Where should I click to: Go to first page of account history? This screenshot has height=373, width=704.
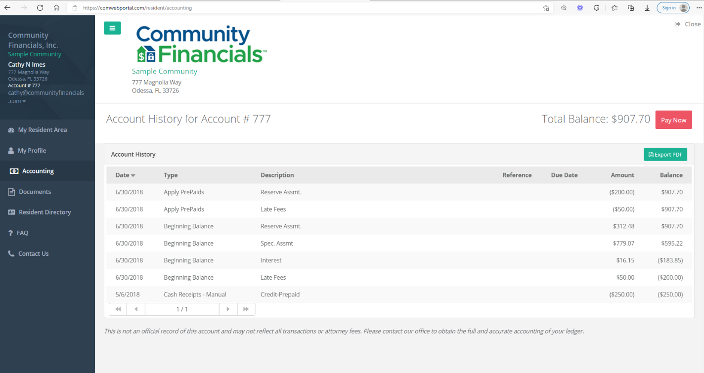coord(118,309)
